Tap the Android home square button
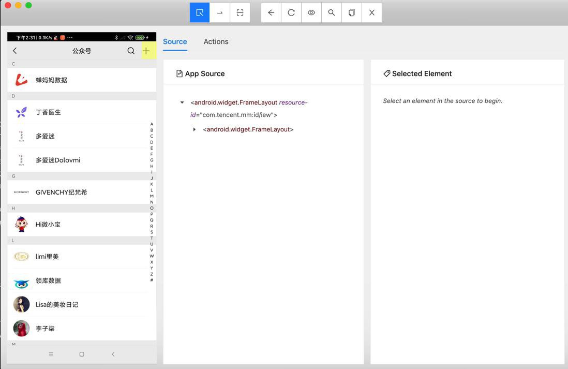568x369 pixels. pyautogui.click(x=82, y=354)
